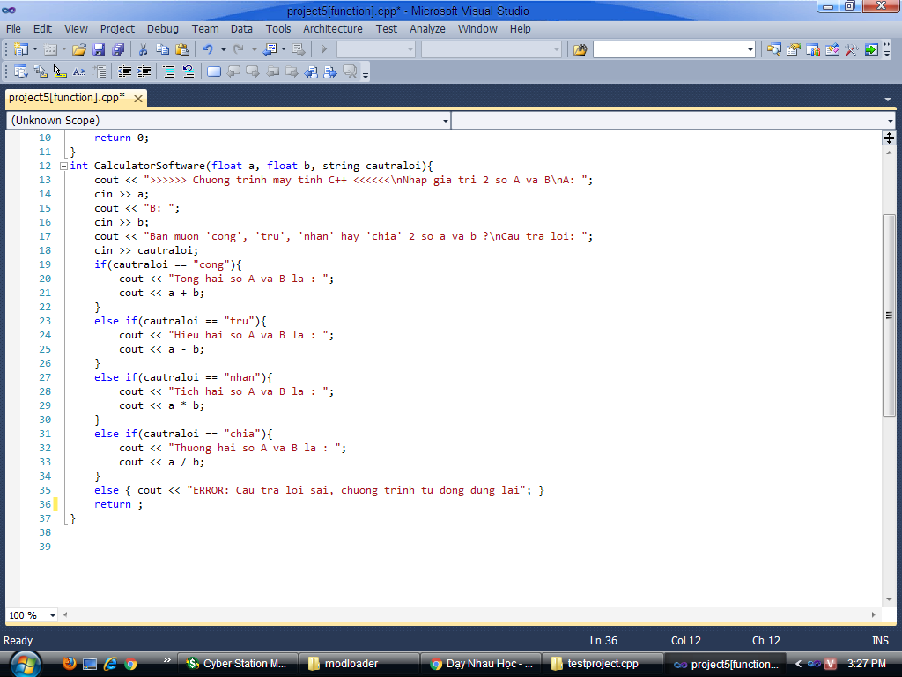This screenshot has width=902, height=677.
Task: Open the File menu
Action: click(x=13, y=29)
